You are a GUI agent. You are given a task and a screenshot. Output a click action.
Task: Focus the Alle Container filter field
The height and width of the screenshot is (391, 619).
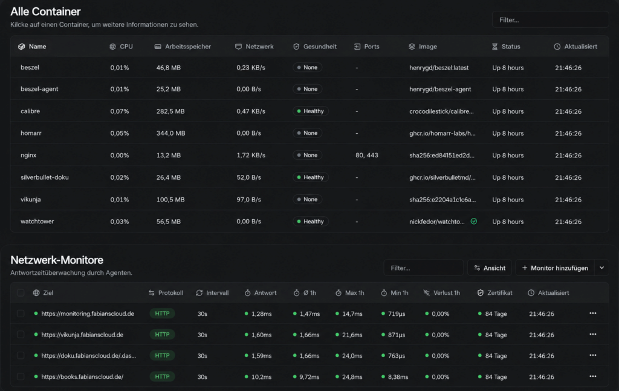tap(550, 20)
